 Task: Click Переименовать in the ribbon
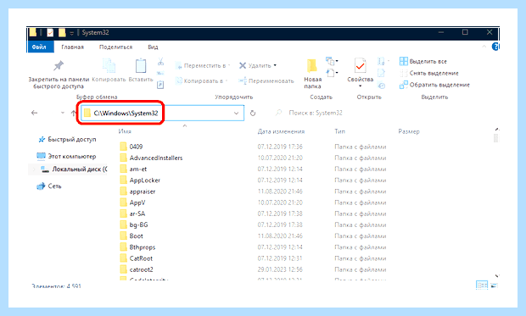pyautogui.click(x=266, y=80)
